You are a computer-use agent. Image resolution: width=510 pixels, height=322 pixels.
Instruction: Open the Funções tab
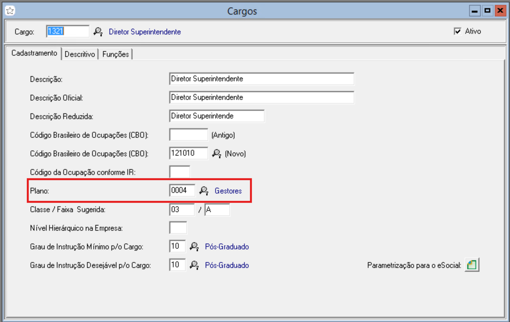(115, 54)
